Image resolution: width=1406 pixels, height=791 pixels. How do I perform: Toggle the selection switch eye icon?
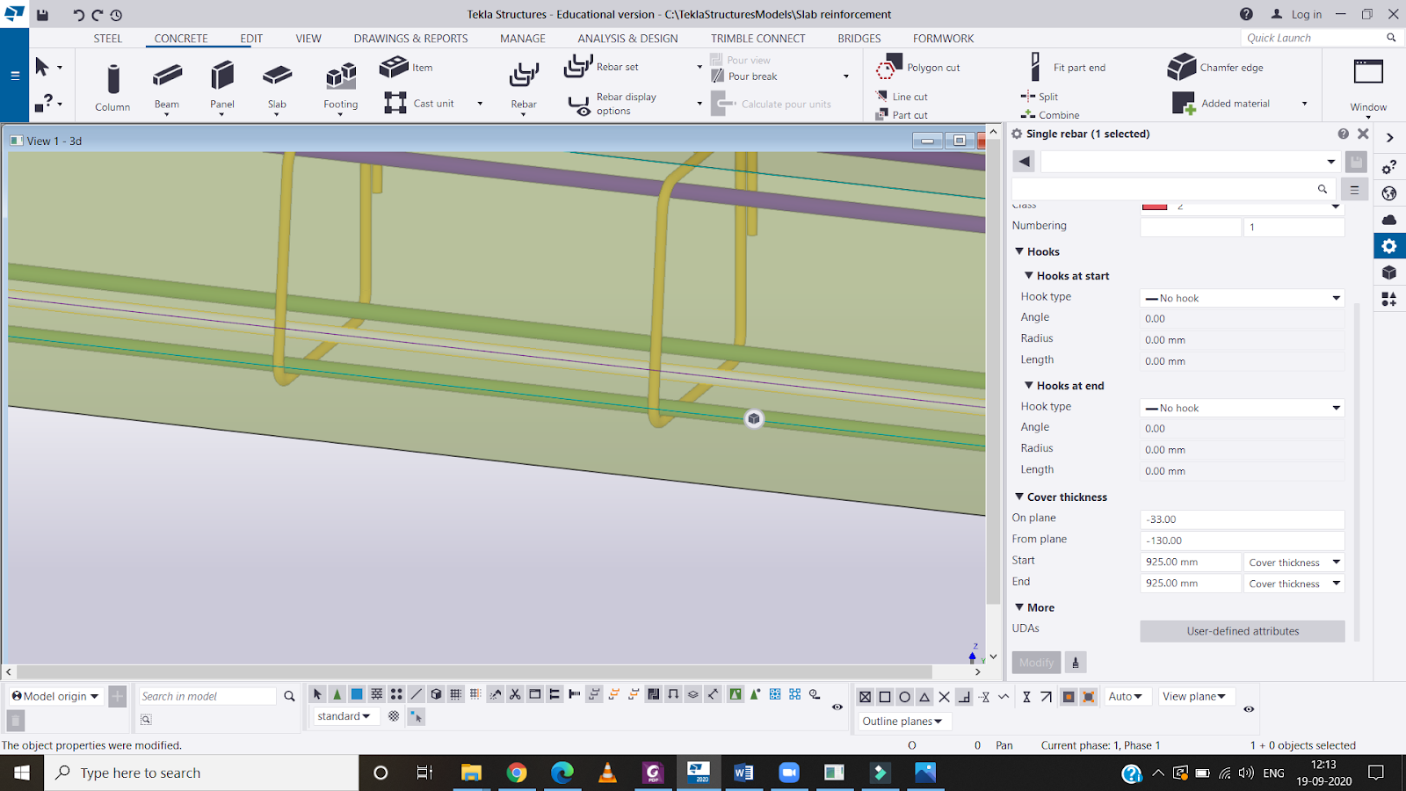pyautogui.click(x=837, y=707)
